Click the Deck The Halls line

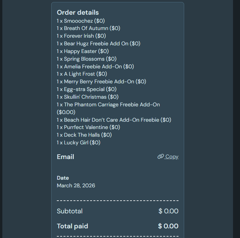pyautogui.click(x=84, y=135)
